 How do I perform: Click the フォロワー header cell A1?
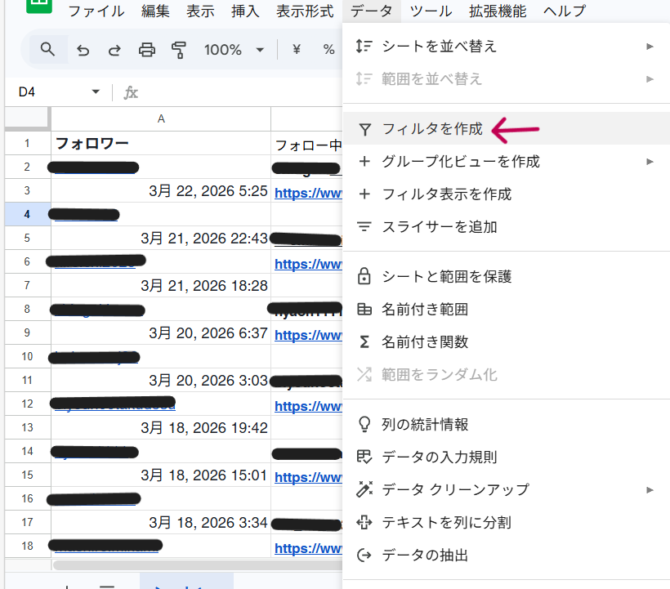[x=160, y=144]
